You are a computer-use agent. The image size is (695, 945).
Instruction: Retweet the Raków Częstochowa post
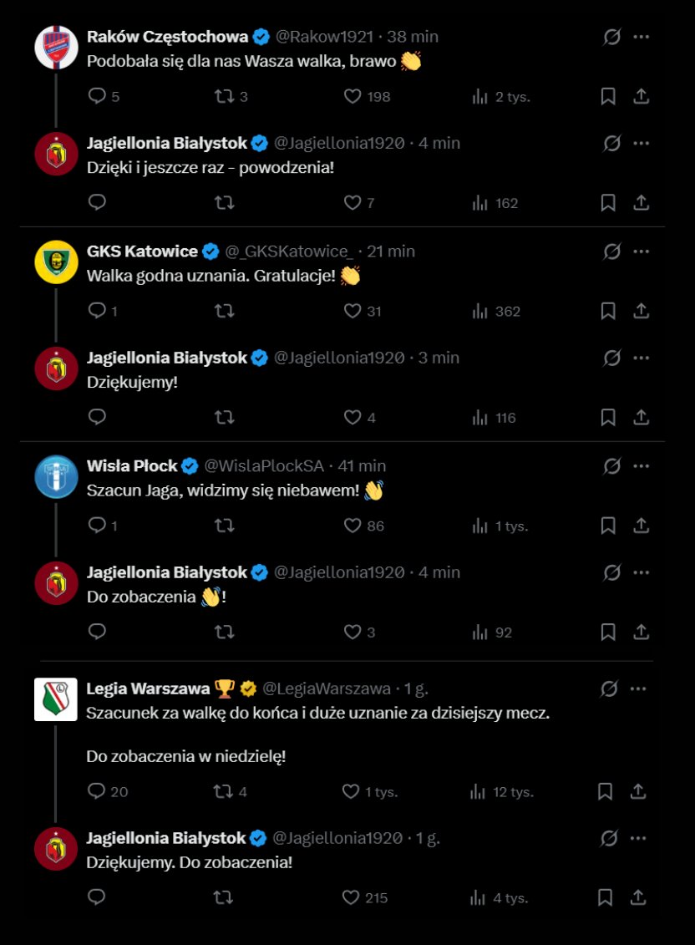(x=224, y=96)
